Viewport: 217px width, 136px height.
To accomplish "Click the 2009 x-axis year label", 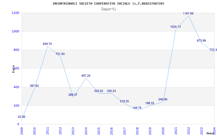I will pyautogui.click(x=22, y=131).
